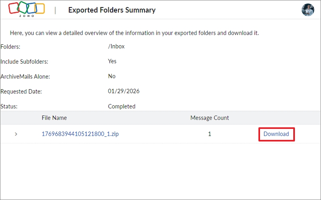
Task: Click the message count value 1
Action: [x=209, y=134]
